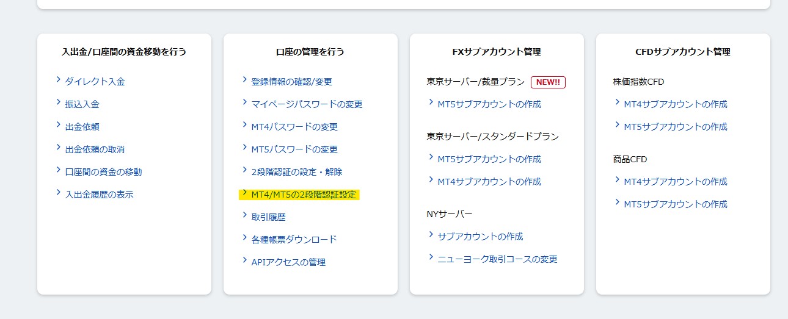Create MT4 subaccount under 商品CFD
This screenshot has width=788, height=319.
coord(676,182)
